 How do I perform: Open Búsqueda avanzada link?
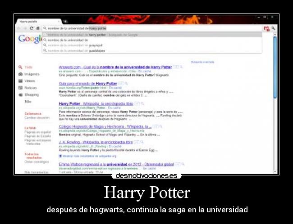[202, 62]
